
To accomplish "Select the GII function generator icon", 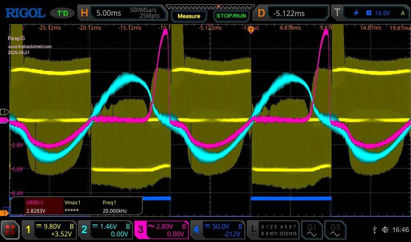I will [x=335, y=230].
